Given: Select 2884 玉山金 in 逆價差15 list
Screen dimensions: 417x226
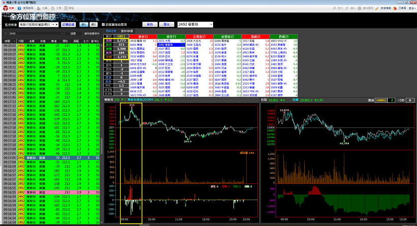Looking at the screenshot, I should (x=227, y=95).
